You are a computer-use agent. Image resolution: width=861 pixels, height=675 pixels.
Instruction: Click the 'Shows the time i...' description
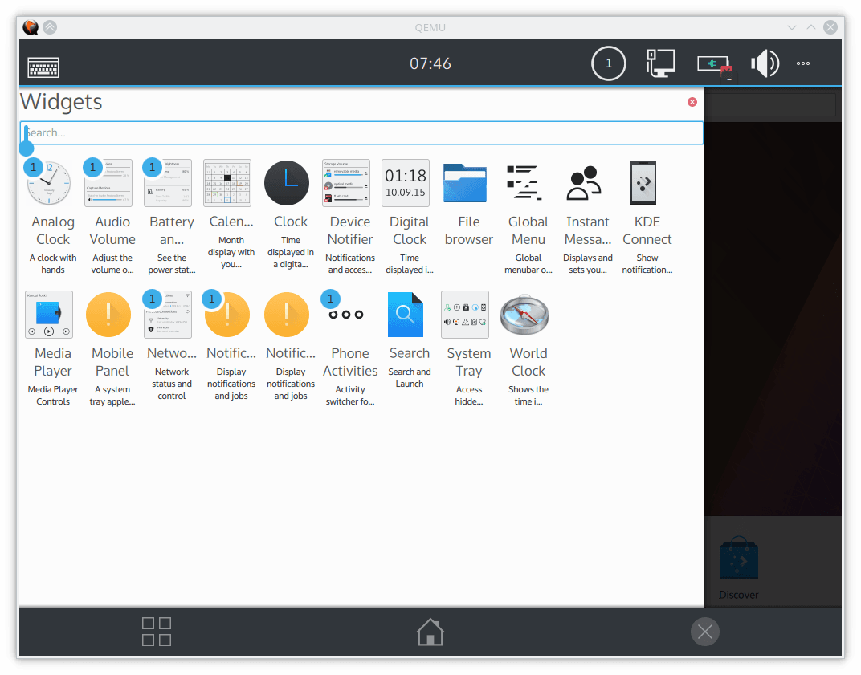[528, 396]
